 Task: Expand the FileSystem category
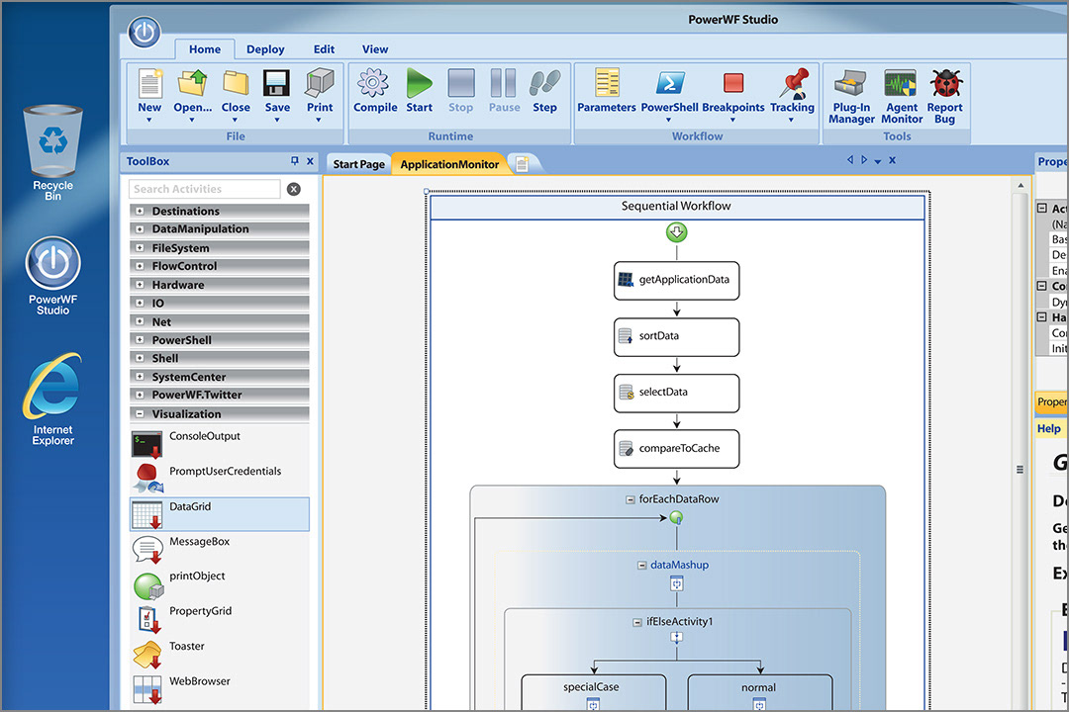tap(140, 248)
